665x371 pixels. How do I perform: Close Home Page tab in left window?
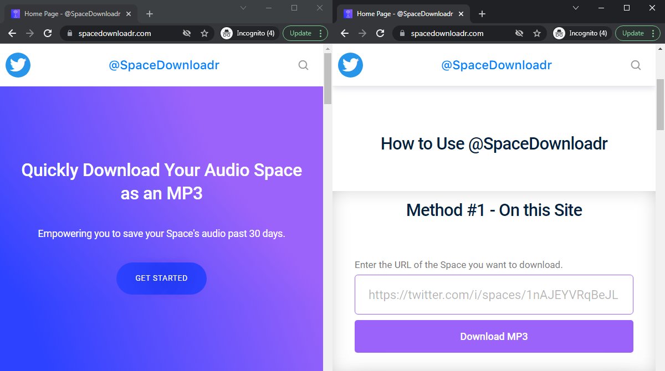tap(129, 14)
